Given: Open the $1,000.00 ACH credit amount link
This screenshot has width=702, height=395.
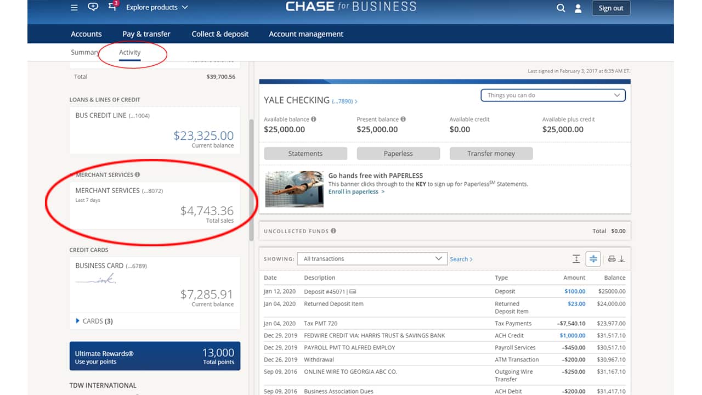Looking at the screenshot, I should (x=573, y=335).
